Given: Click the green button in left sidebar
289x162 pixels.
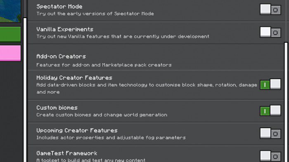Looking at the screenshot, I should (10, 34).
